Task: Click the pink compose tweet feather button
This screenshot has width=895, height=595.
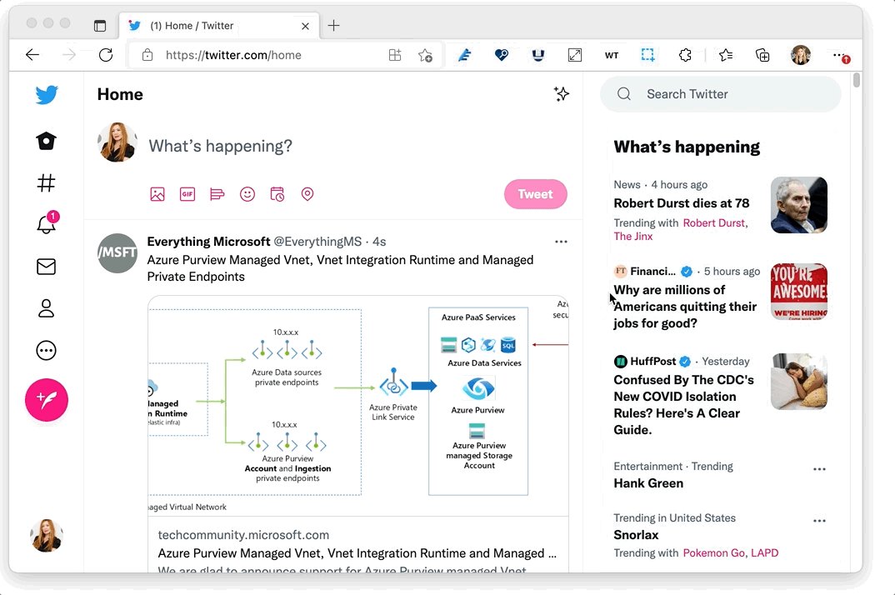Action: 46,400
